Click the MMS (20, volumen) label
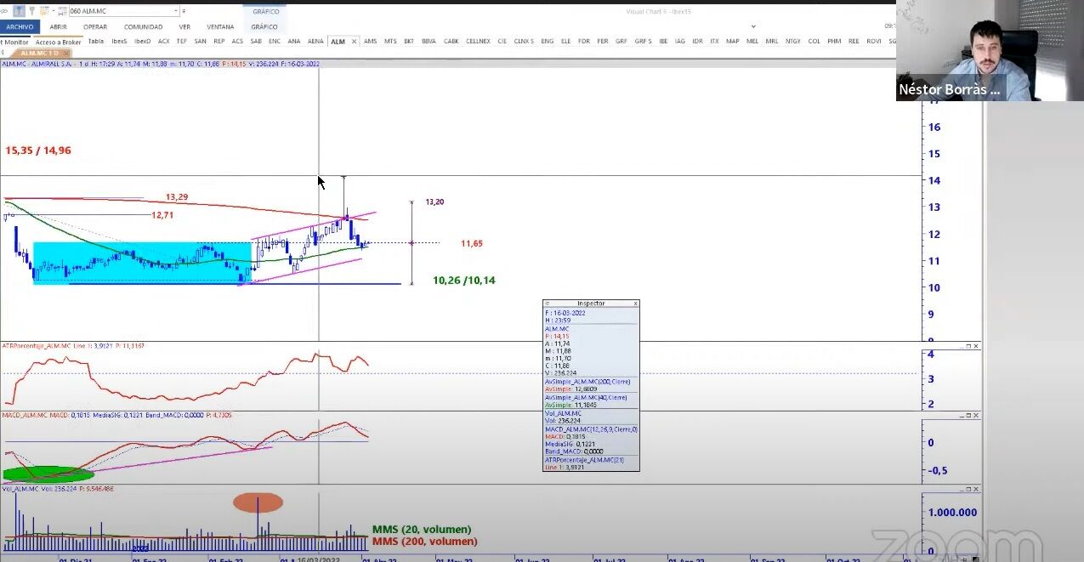Screen dimensions: 1084x562 [422, 530]
